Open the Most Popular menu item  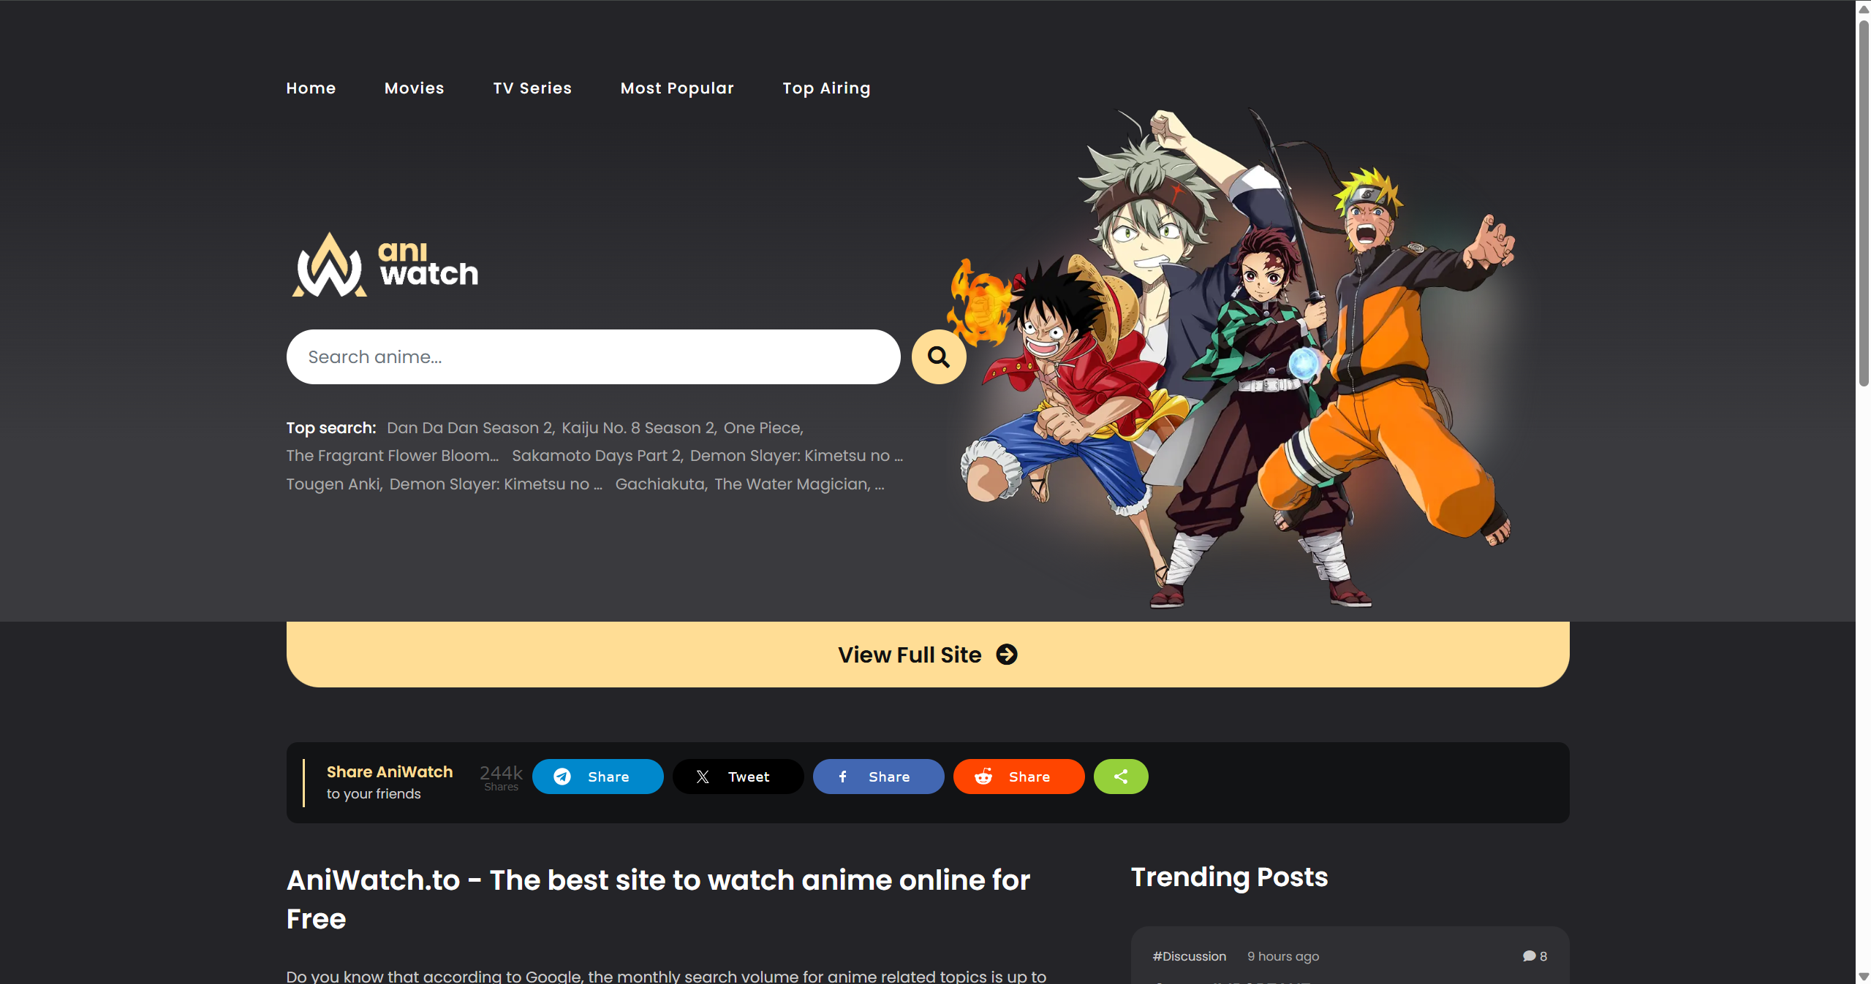click(x=677, y=88)
